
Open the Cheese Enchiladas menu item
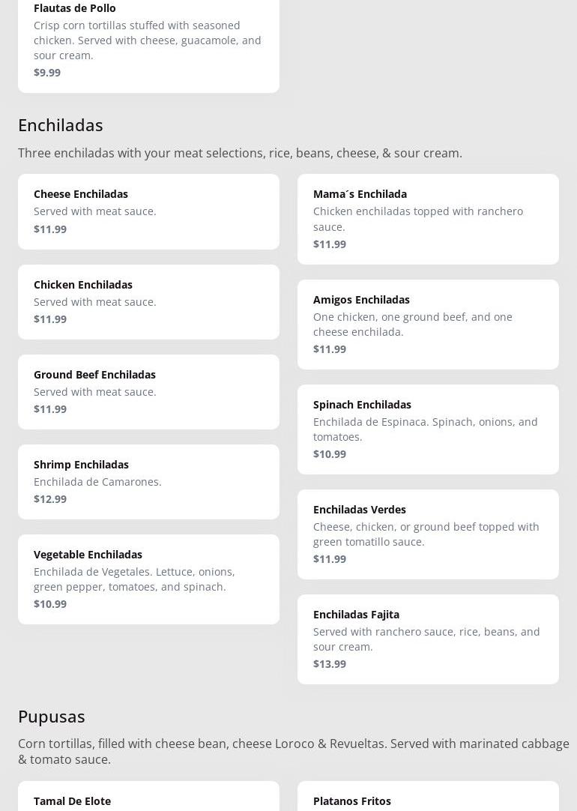coord(148,211)
